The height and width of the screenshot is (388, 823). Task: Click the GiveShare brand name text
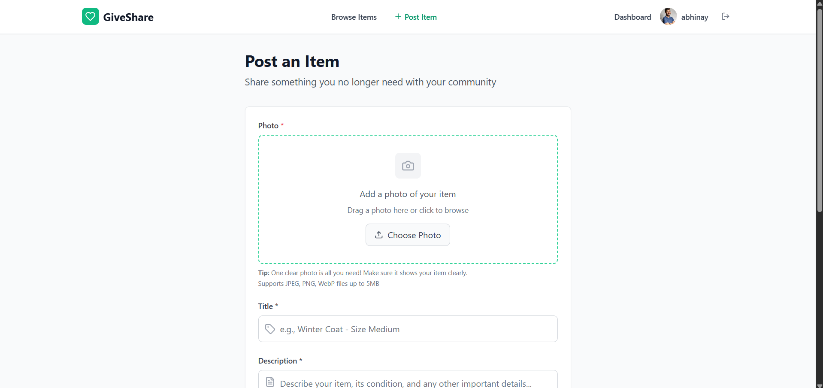(x=128, y=17)
